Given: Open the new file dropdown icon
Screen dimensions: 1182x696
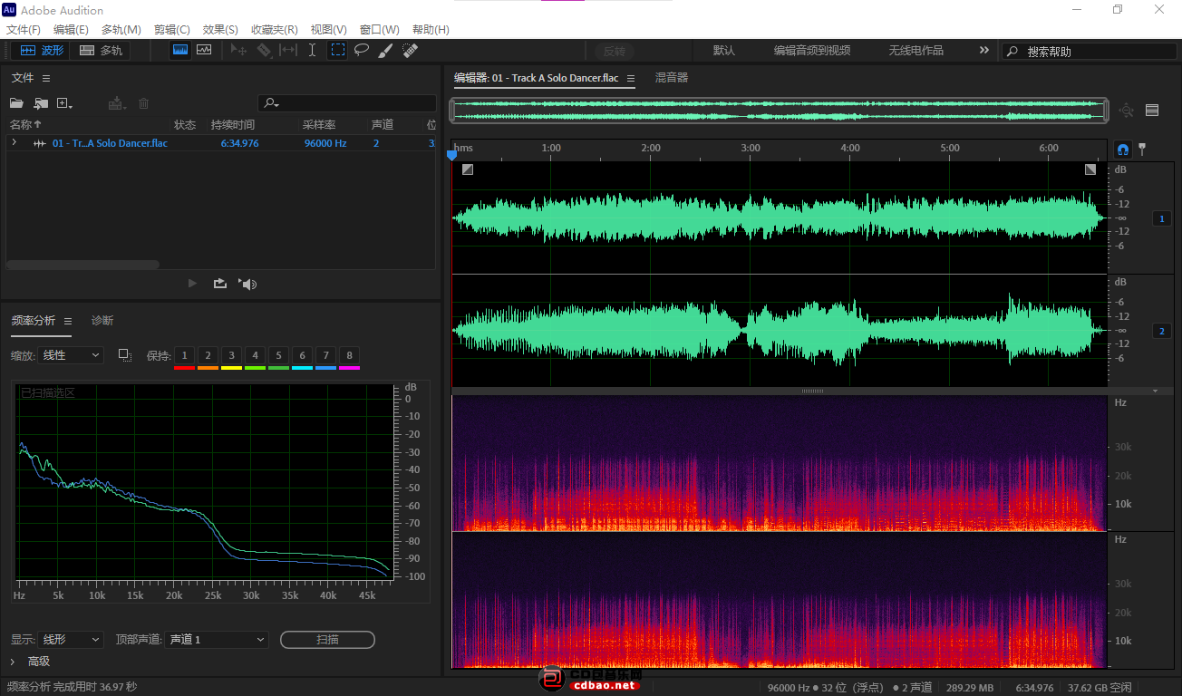Looking at the screenshot, I should tap(65, 104).
